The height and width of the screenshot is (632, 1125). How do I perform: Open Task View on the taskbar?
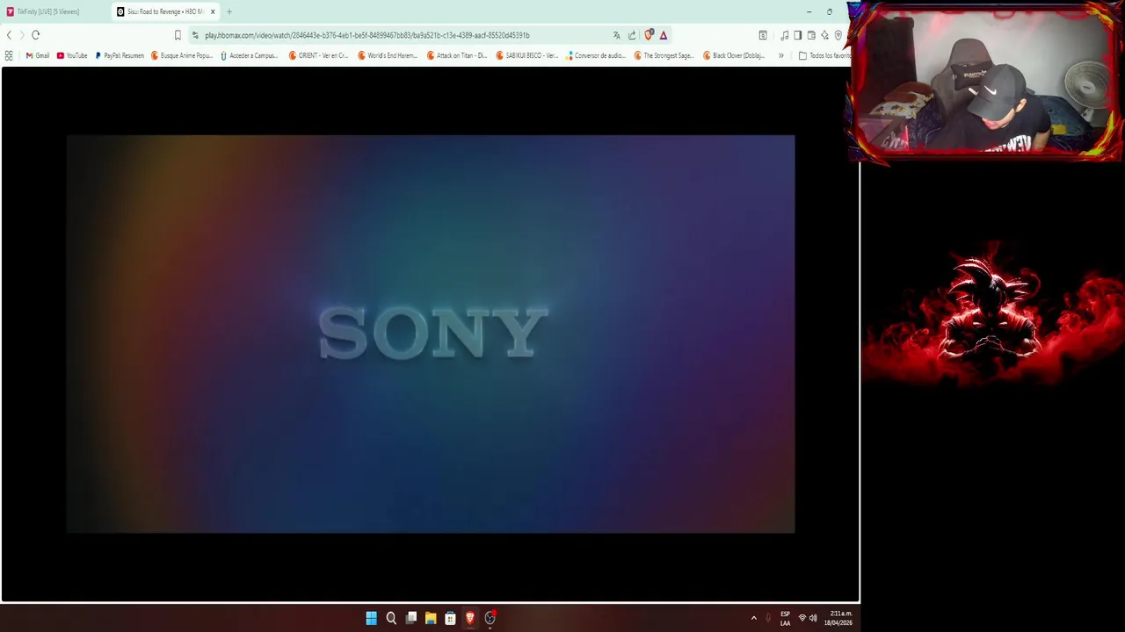(x=411, y=618)
